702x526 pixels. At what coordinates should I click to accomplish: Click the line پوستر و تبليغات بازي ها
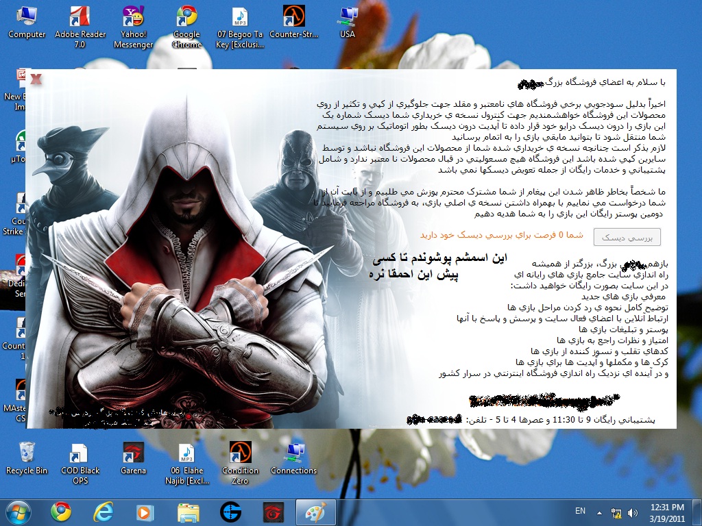[x=623, y=329]
